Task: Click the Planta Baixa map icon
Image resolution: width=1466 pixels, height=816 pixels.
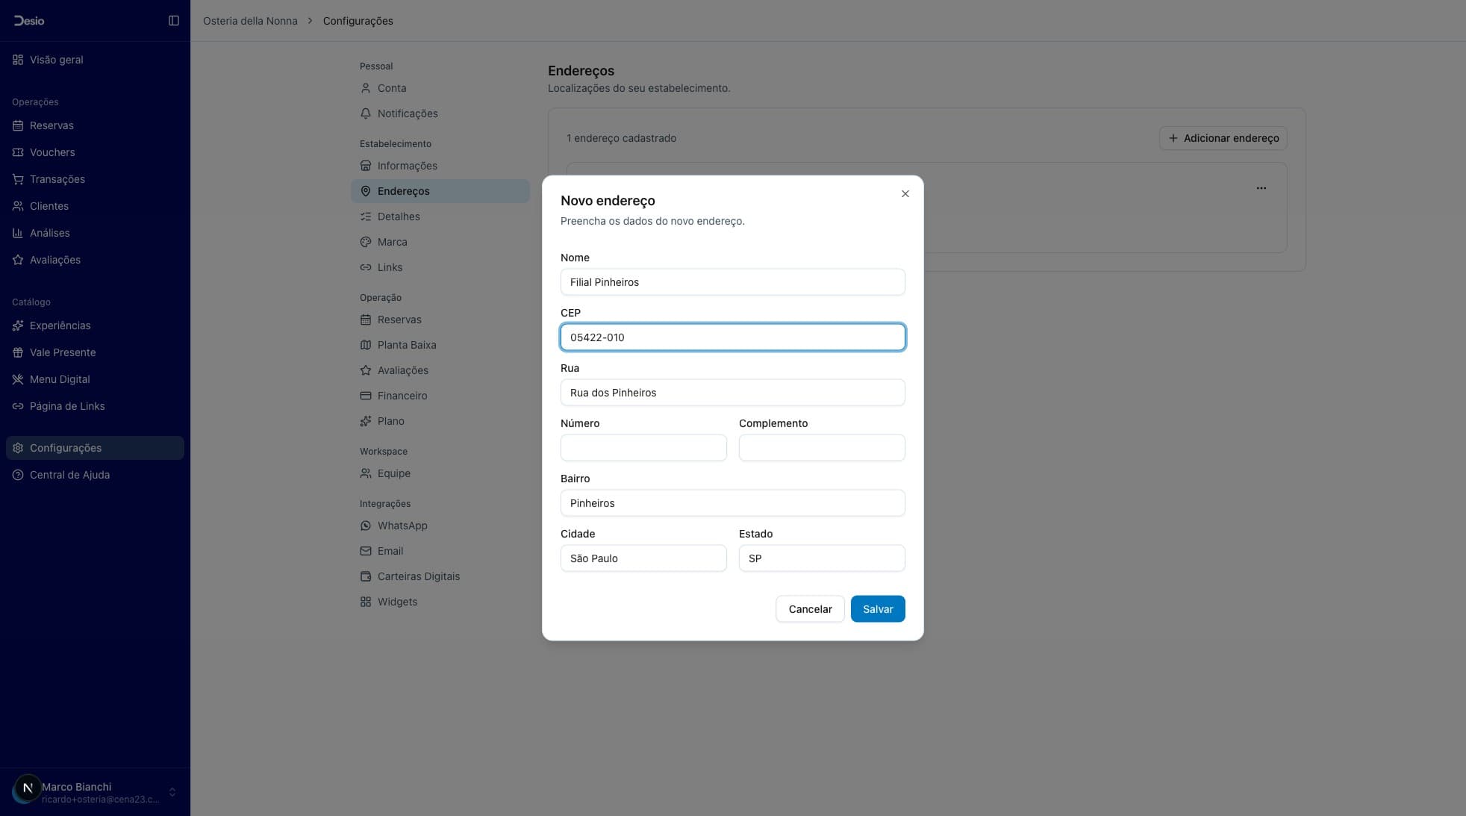Action: [366, 345]
